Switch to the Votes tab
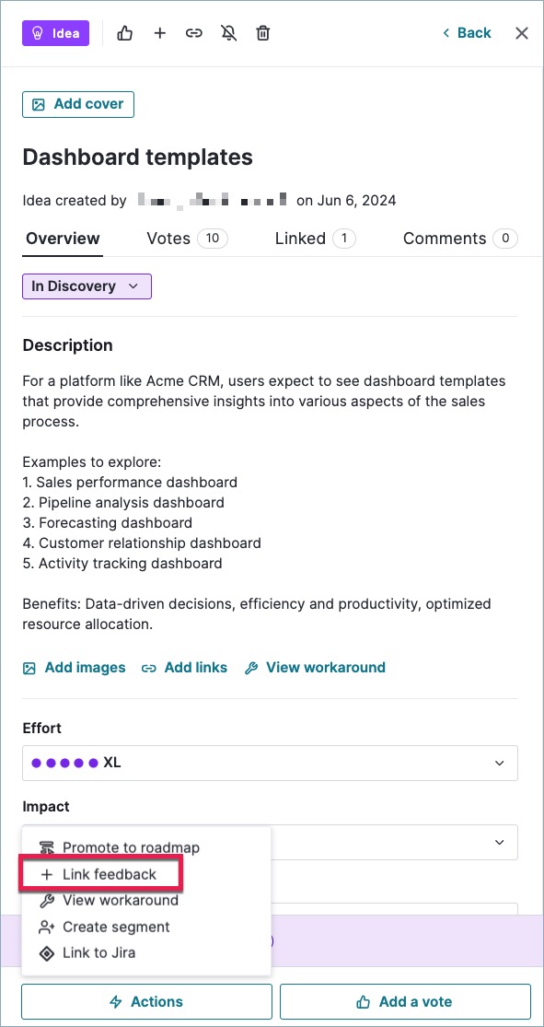Viewport: 544px width, 1027px height. 187,239
